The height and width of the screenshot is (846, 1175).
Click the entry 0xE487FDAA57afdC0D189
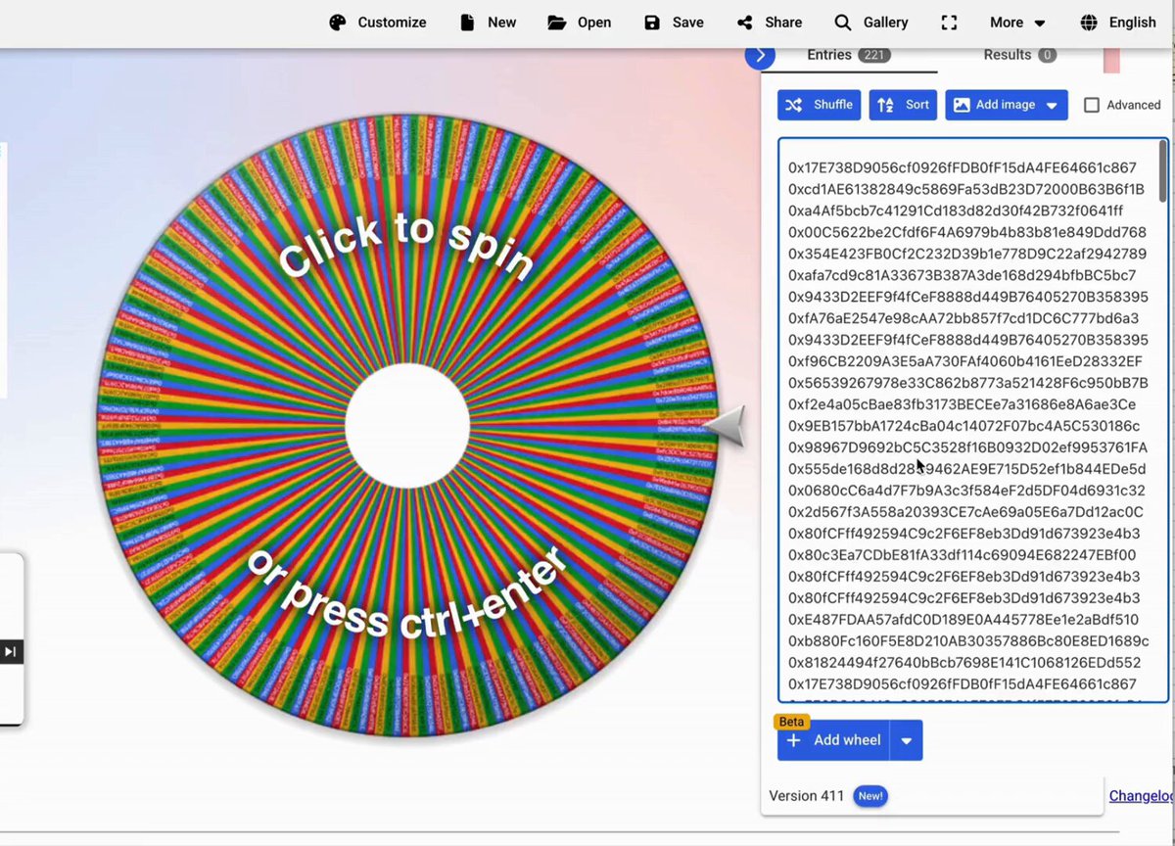click(x=963, y=620)
